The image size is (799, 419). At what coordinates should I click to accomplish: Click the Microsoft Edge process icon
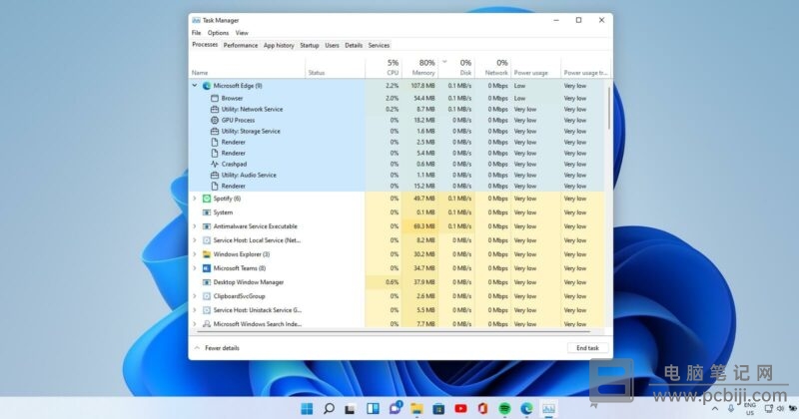click(x=207, y=86)
